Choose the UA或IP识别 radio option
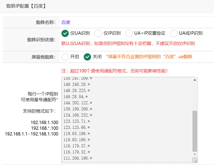 tap(174, 33)
